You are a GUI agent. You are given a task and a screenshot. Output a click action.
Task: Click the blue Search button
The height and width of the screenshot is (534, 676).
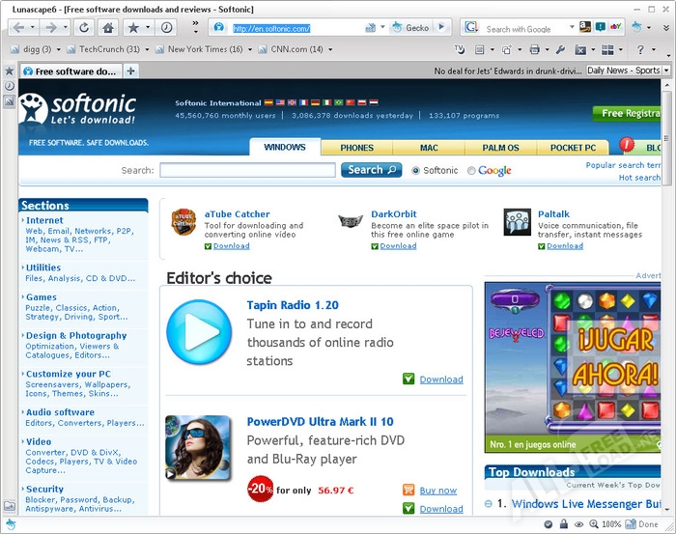coord(371,170)
